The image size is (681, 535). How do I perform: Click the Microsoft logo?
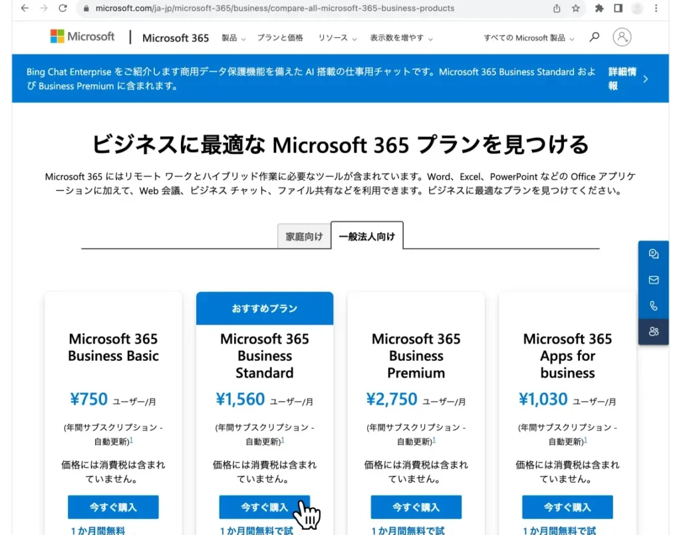81,37
